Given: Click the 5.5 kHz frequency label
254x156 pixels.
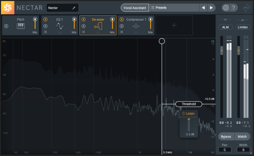Looking at the screenshot, I should tap(168, 152).
